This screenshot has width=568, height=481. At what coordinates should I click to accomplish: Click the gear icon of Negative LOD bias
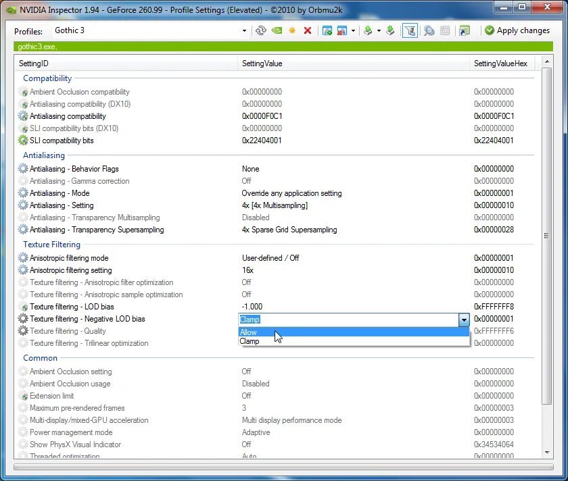pos(23,319)
